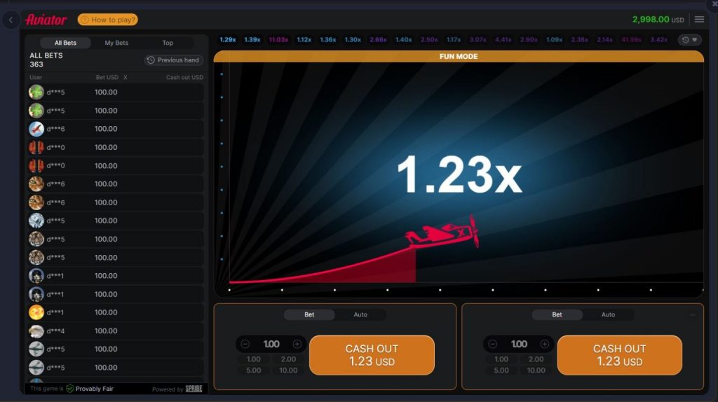The height and width of the screenshot is (402, 718).
Task: Click the Cash out USD column header
Action: (x=184, y=77)
